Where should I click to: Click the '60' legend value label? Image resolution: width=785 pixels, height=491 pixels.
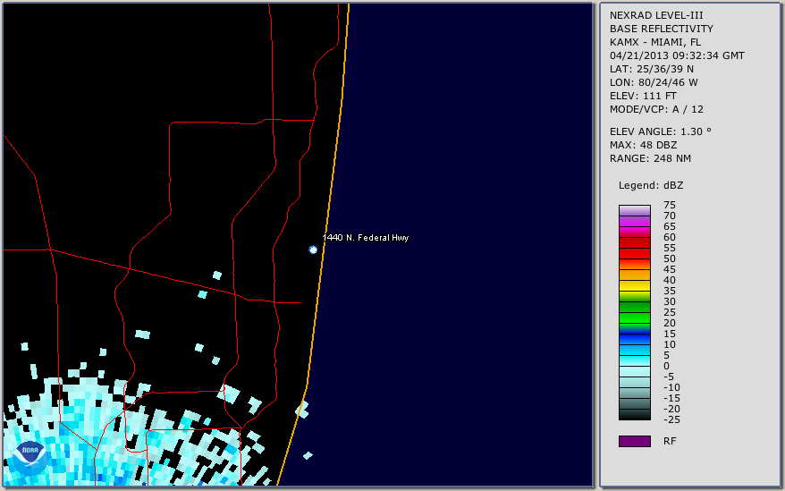[x=670, y=238]
